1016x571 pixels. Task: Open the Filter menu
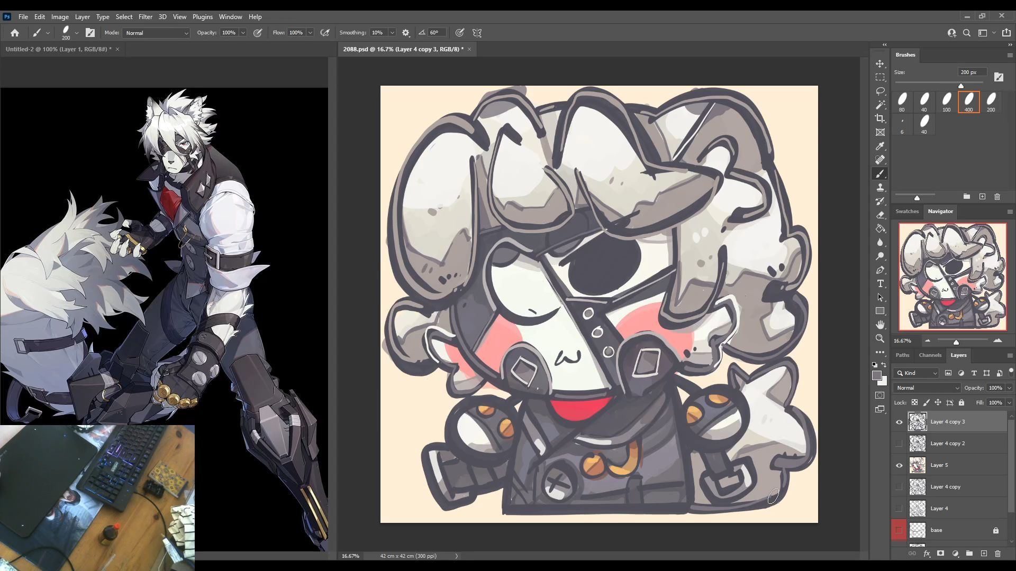point(145,17)
